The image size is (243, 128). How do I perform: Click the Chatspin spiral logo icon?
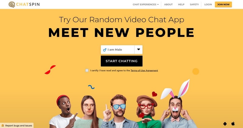(12, 5)
